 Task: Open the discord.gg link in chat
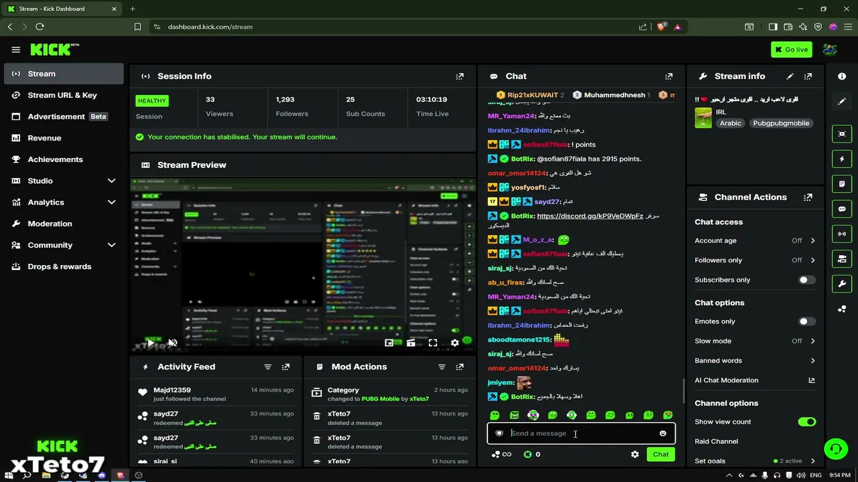pos(590,216)
